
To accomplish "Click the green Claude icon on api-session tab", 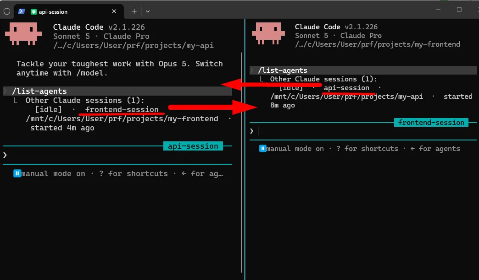I will click(x=33, y=12).
